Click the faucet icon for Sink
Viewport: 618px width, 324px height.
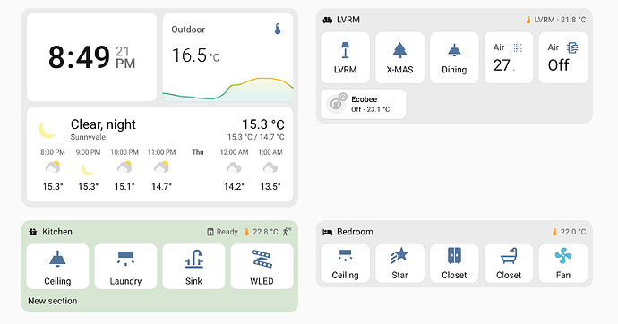coord(194,259)
